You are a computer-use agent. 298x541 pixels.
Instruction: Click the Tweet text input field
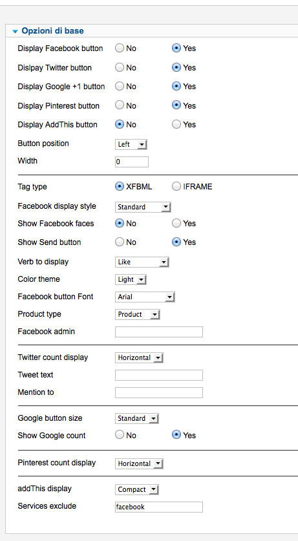(159, 375)
